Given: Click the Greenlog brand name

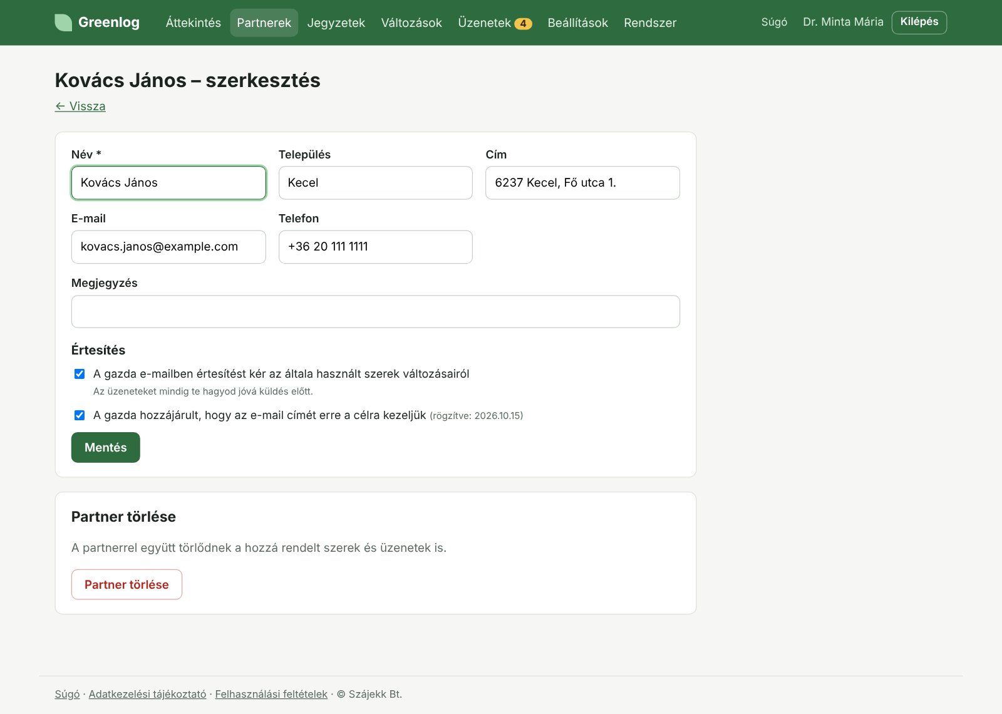Looking at the screenshot, I should point(109,23).
